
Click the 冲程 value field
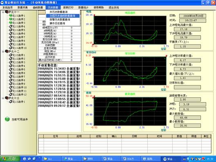tap(193, 104)
